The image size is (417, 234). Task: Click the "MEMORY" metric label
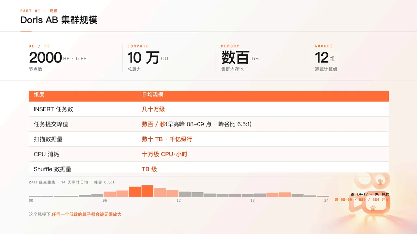point(230,46)
